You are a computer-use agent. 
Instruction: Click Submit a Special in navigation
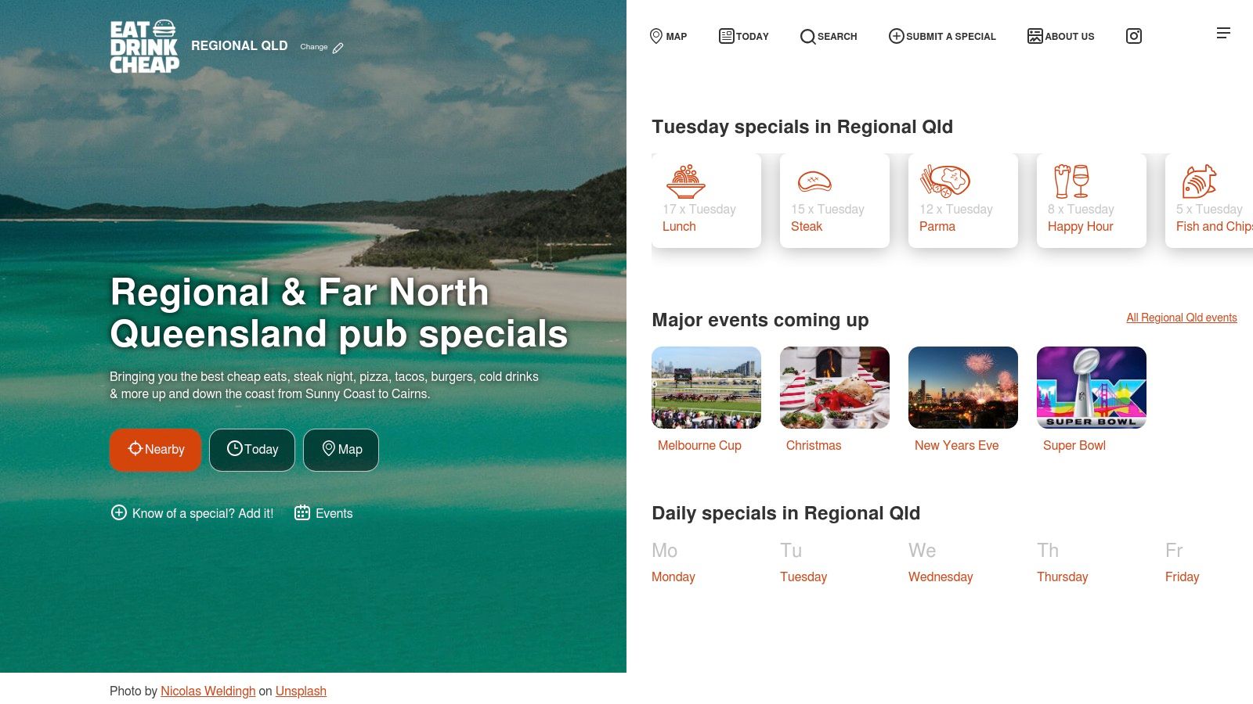[942, 36]
